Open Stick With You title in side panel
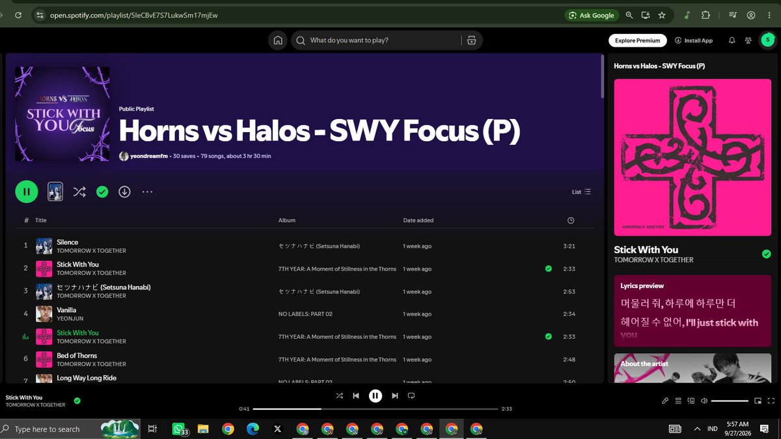The height and width of the screenshot is (439, 781). 646,250
